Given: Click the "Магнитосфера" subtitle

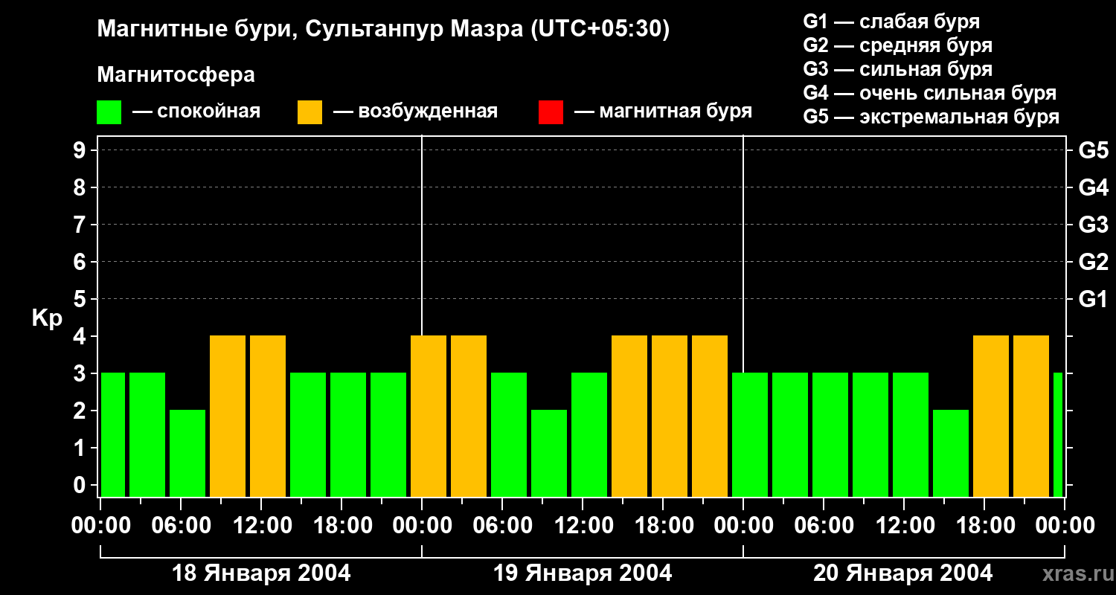Looking at the screenshot, I should [176, 75].
